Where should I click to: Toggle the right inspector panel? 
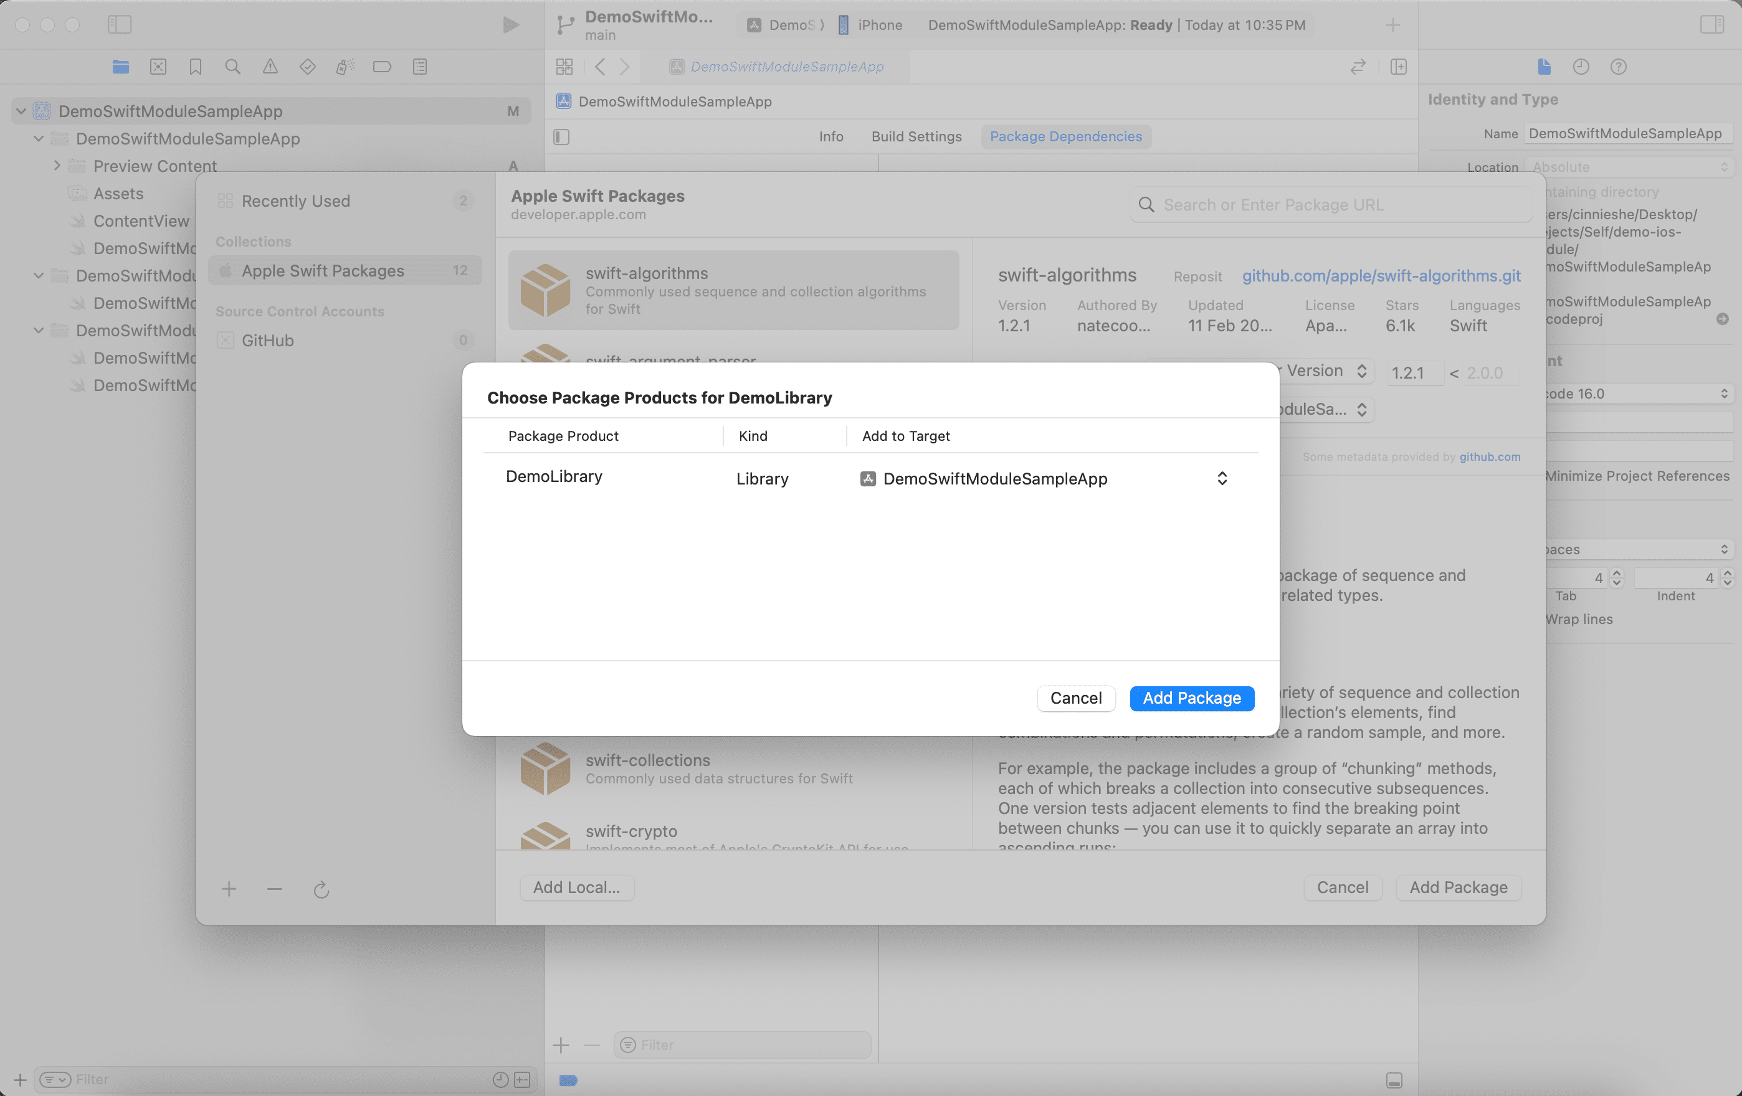tap(1712, 24)
